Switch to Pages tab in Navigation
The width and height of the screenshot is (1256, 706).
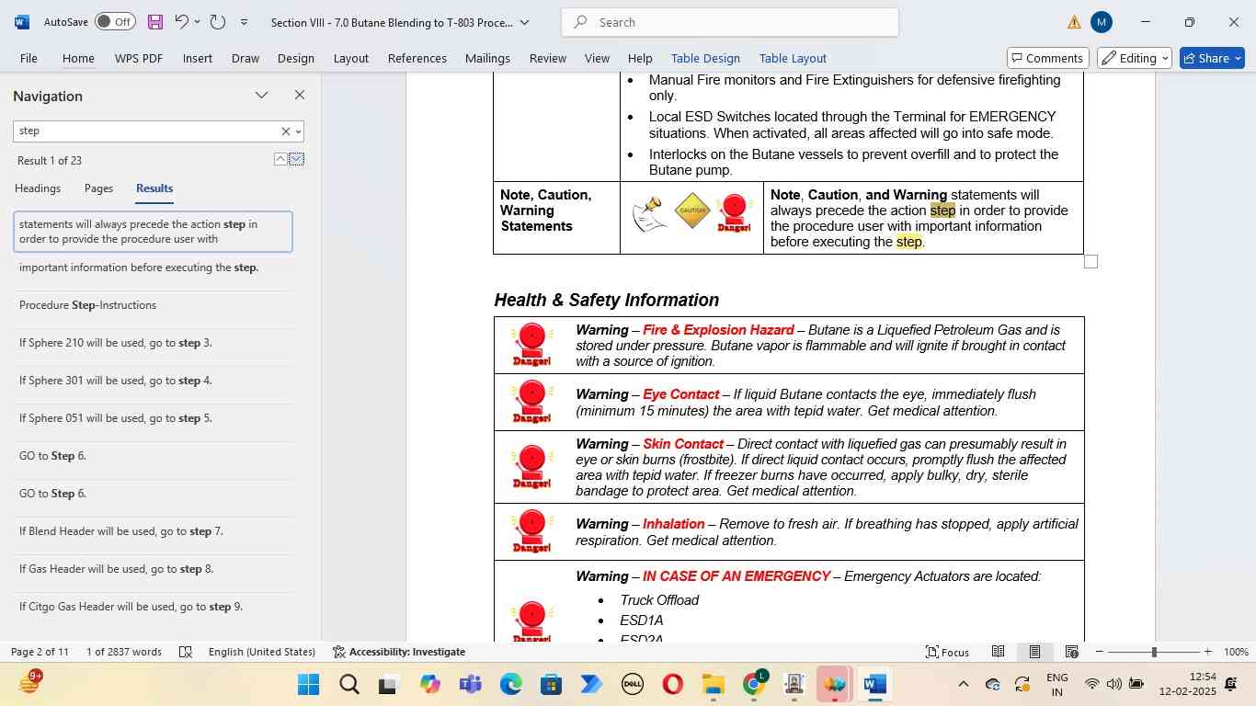tap(98, 188)
